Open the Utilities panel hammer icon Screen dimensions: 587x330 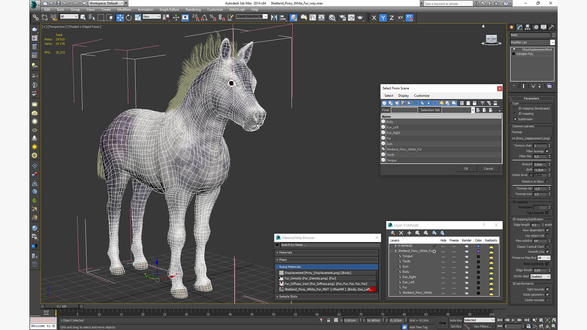[552, 27]
